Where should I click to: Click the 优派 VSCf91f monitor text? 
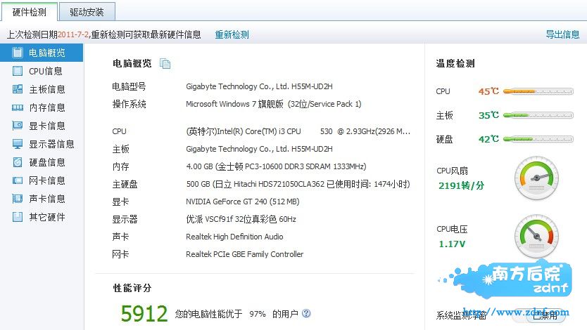241,219
